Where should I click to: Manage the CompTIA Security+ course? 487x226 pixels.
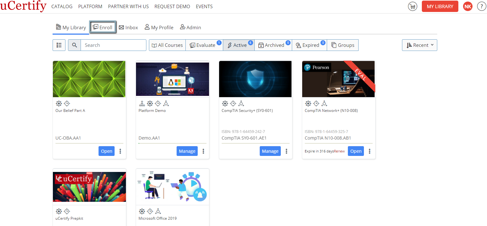[x=270, y=151]
